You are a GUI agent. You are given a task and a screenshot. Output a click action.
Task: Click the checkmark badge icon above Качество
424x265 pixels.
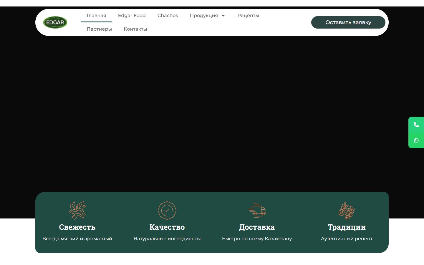[167, 210]
